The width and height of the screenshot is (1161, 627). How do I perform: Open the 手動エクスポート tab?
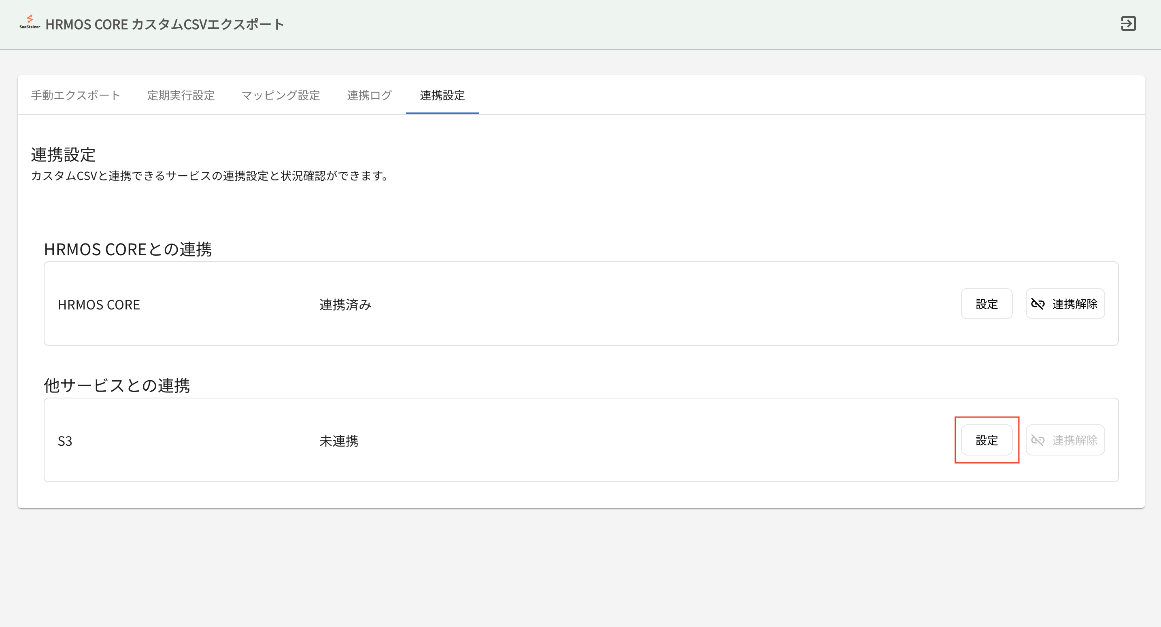click(x=76, y=95)
